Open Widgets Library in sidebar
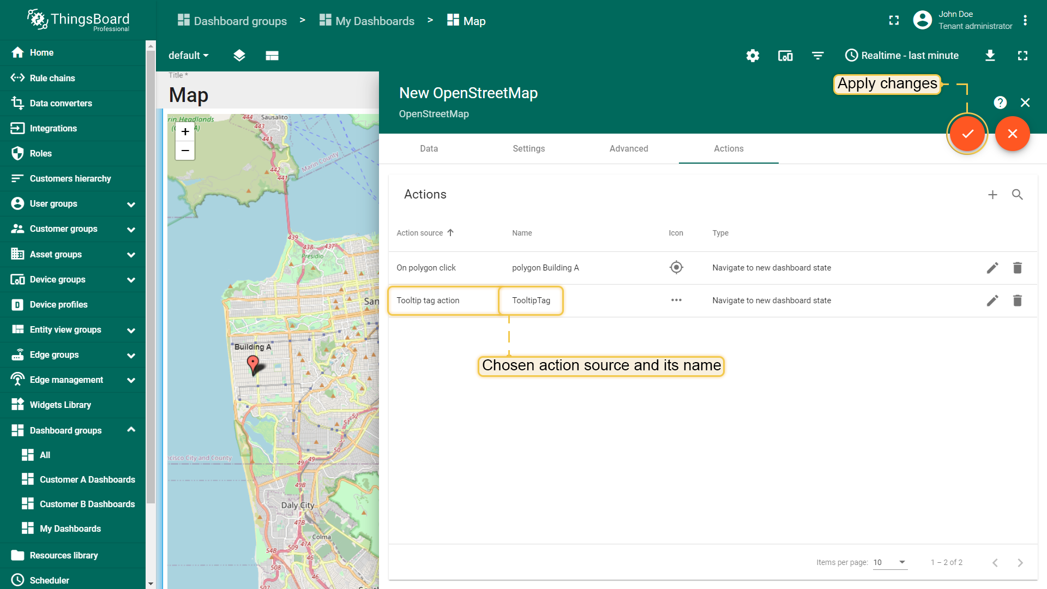This screenshot has width=1047, height=589. (x=73, y=405)
